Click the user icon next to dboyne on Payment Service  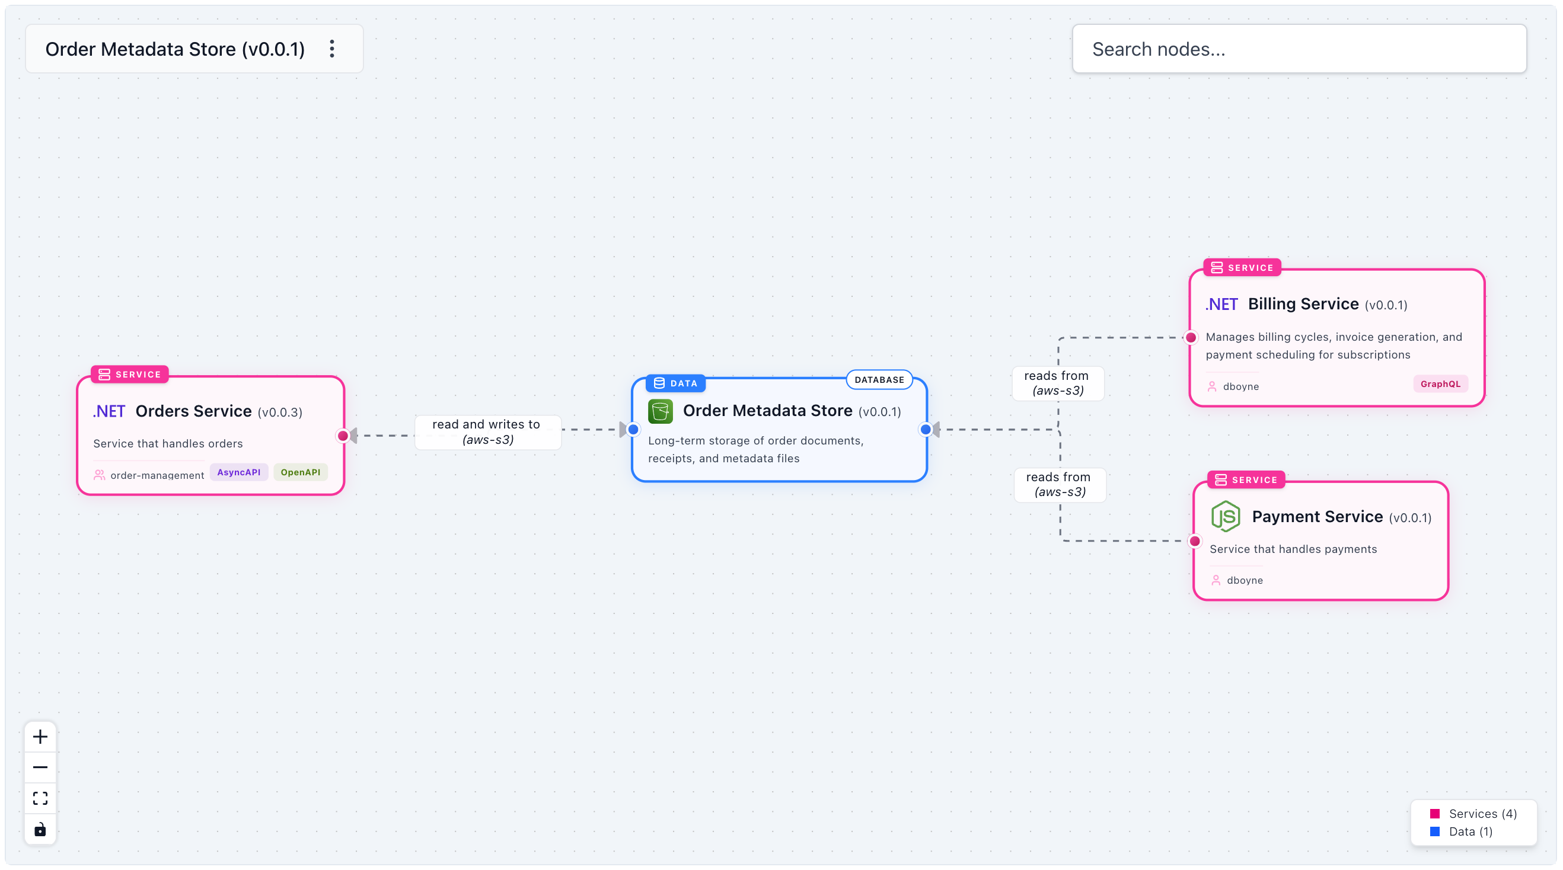click(x=1216, y=580)
